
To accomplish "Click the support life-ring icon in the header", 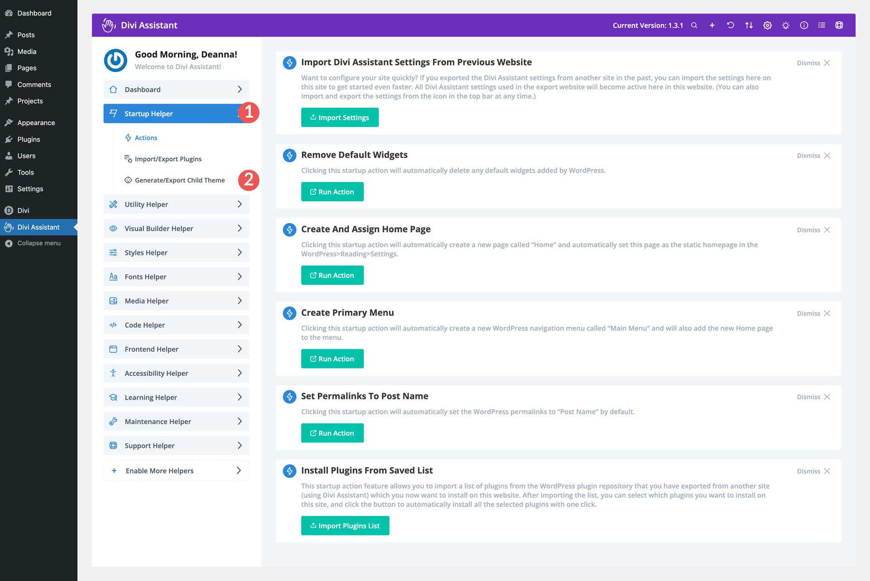I will 840,25.
